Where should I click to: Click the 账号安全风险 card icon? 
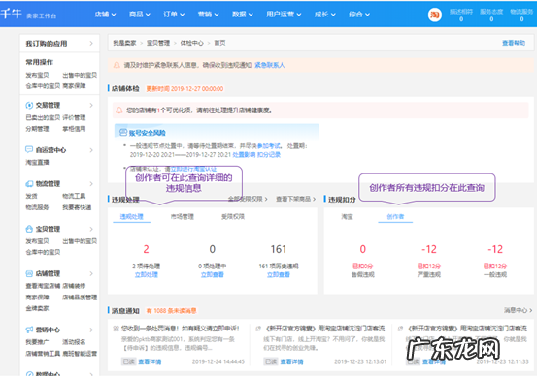(123, 132)
